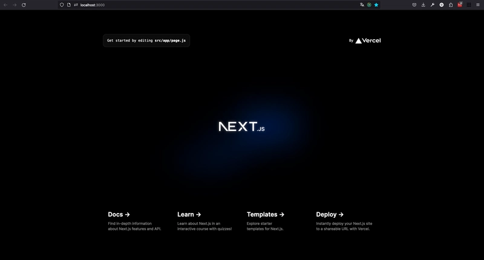
Task: Click the arrow next to Deploy
Action: tap(341, 215)
